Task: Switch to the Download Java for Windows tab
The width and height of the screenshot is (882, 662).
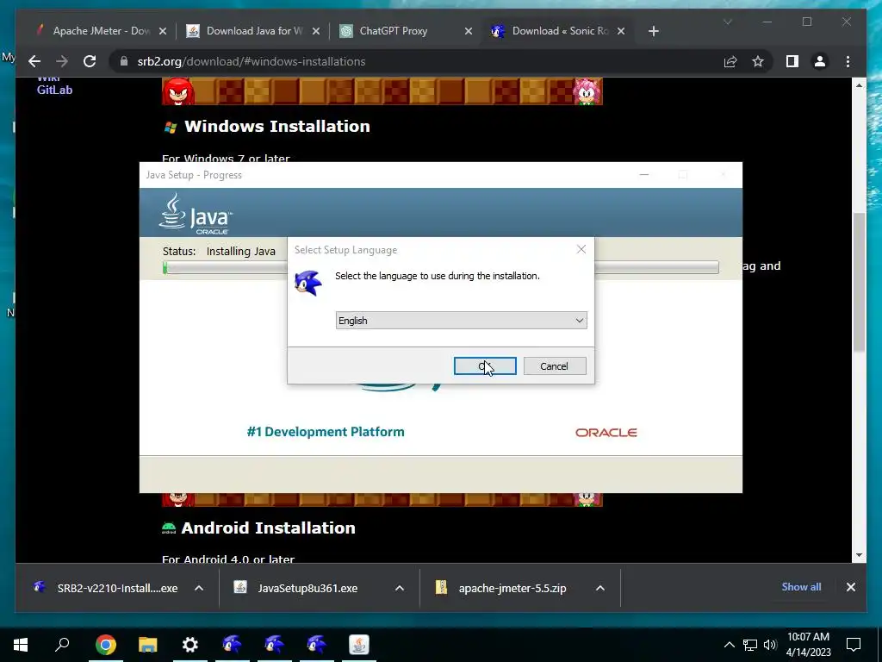Action: [x=255, y=31]
